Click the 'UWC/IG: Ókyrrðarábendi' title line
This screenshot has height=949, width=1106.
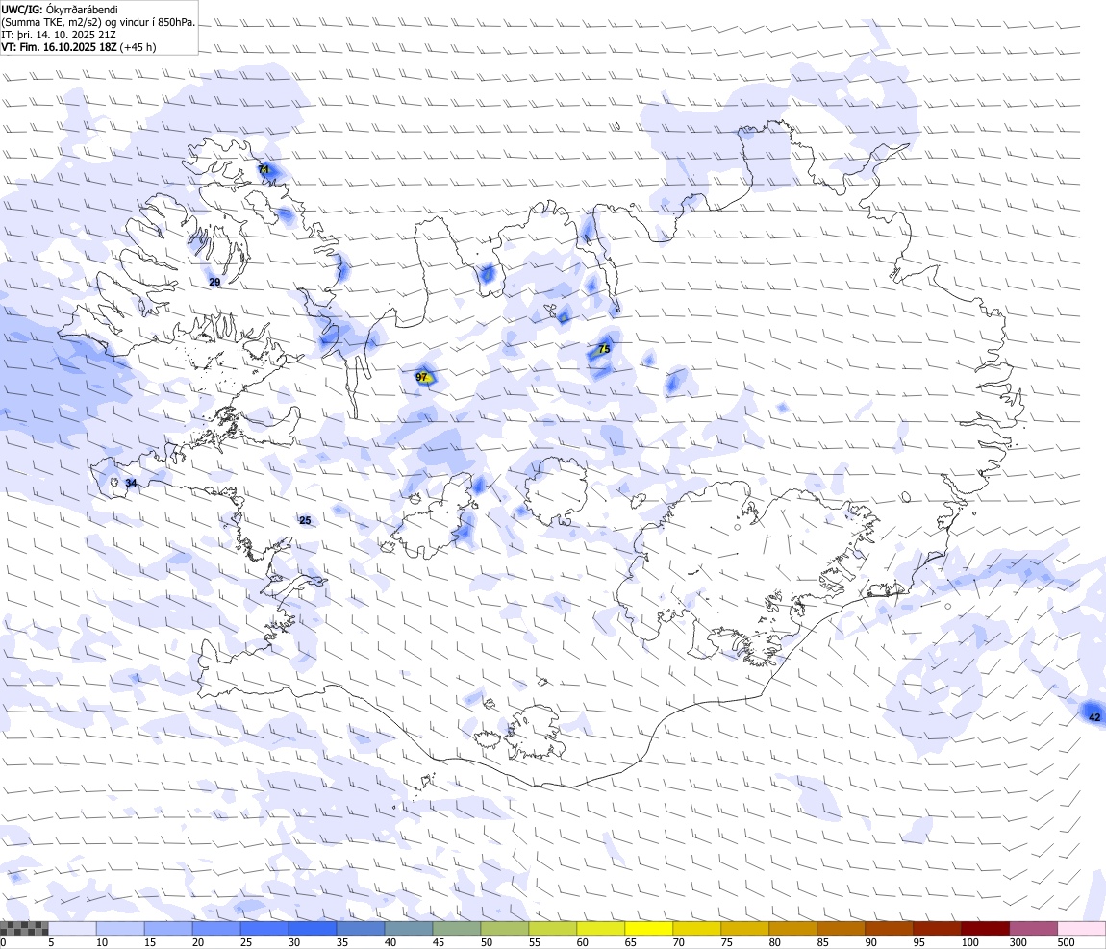[60, 10]
